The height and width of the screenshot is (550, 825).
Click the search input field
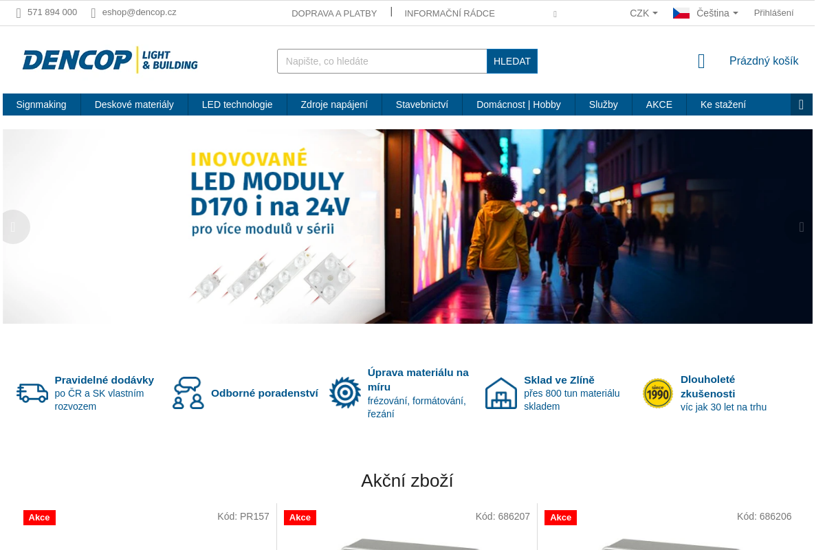click(382, 61)
